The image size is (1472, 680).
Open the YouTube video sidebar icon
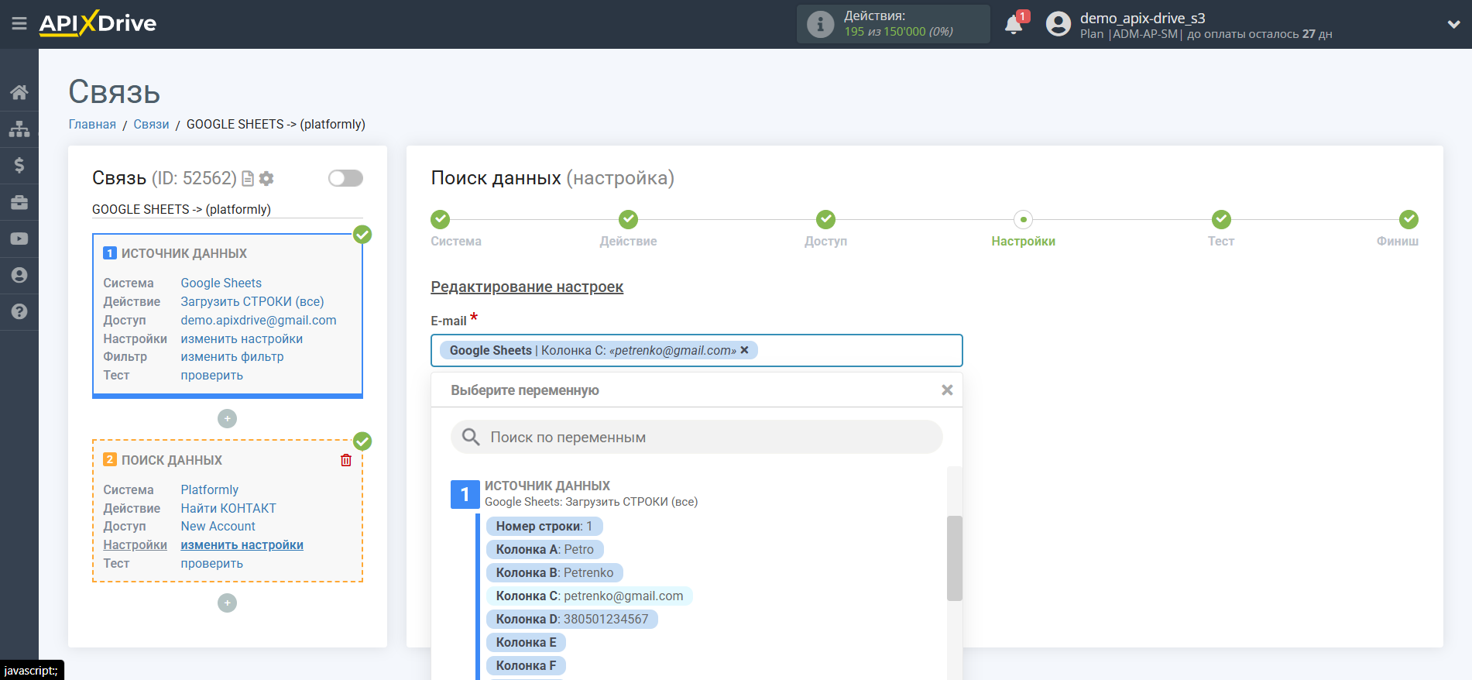(19, 239)
